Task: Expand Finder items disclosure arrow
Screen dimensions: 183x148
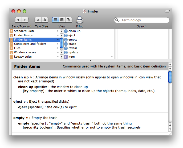Action: tap(58, 39)
